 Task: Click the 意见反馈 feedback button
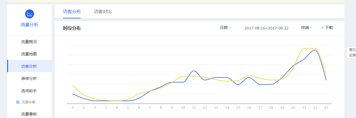point(352,52)
